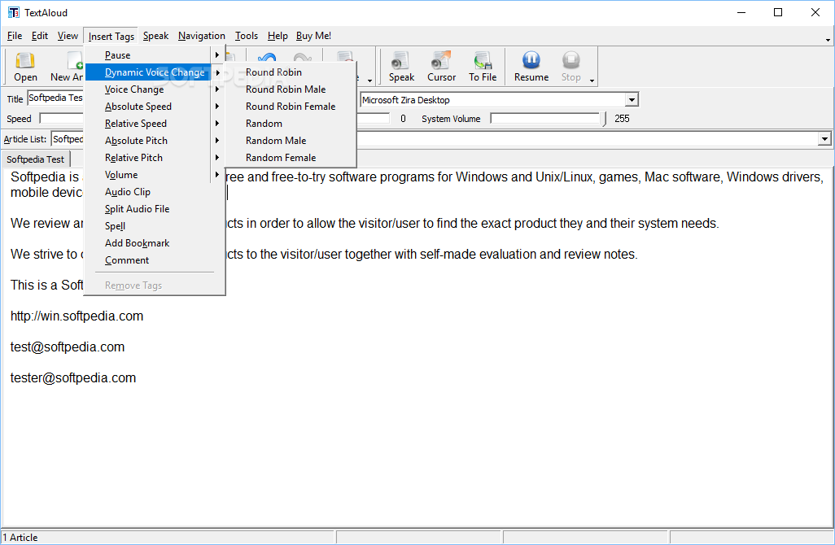Open the File menu
Image resolution: width=835 pixels, height=545 pixels.
tap(15, 36)
